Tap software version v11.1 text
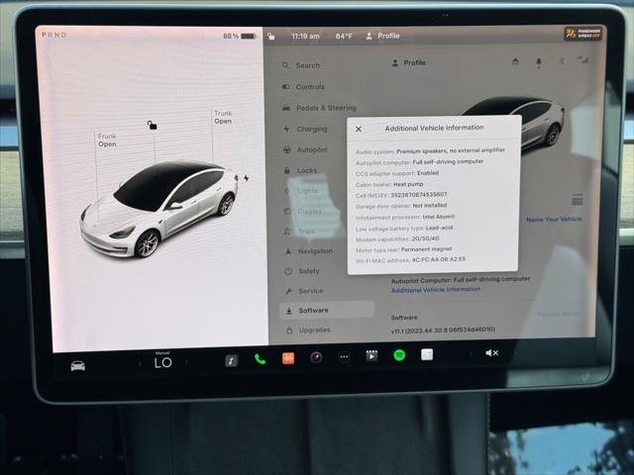This screenshot has width=634, height=475. tap(443, 330)
